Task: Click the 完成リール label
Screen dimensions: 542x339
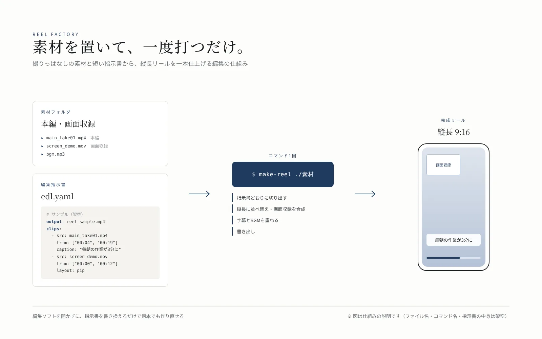Action: click(453, 120)
